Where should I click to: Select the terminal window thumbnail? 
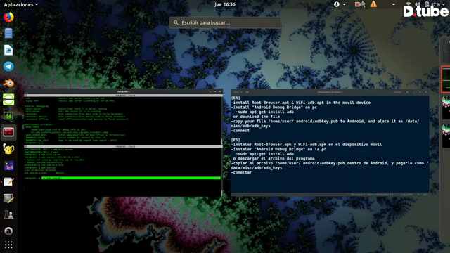pos(124,143)
